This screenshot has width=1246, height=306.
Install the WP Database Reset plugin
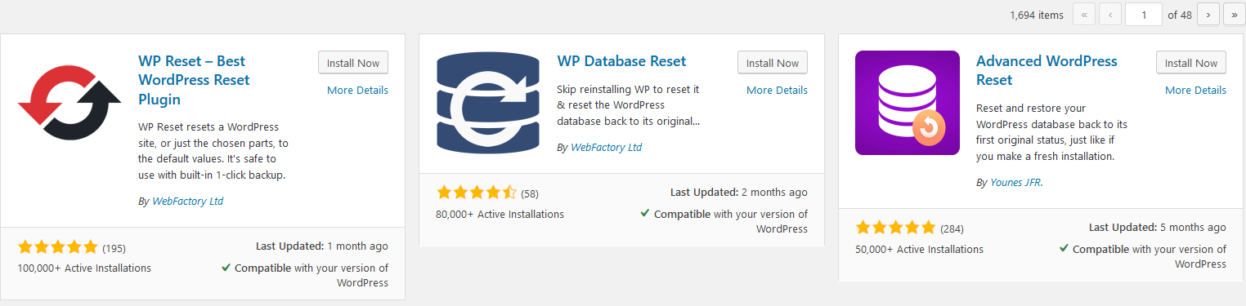coord(773,63)
